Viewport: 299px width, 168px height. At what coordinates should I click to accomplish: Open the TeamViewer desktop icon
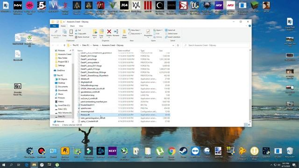click(x=195, y=151)
